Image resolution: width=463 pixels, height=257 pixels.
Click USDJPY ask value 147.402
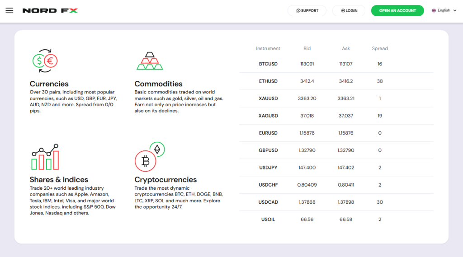click(x=346, y=168)
